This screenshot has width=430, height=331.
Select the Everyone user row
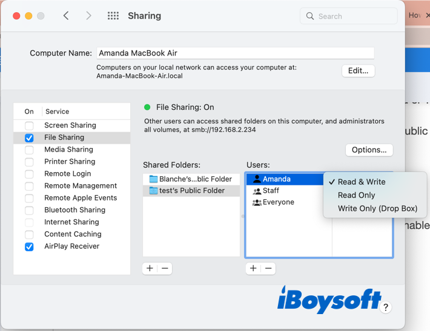[x=285, y=202]
